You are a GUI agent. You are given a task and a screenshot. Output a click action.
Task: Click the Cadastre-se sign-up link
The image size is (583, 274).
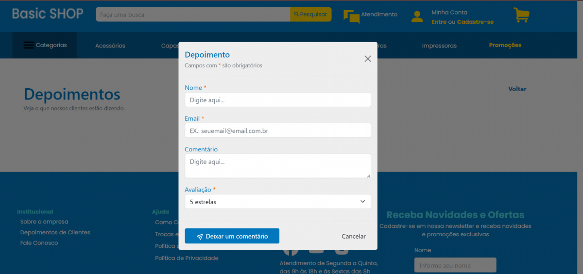click(x=475, y=22)
